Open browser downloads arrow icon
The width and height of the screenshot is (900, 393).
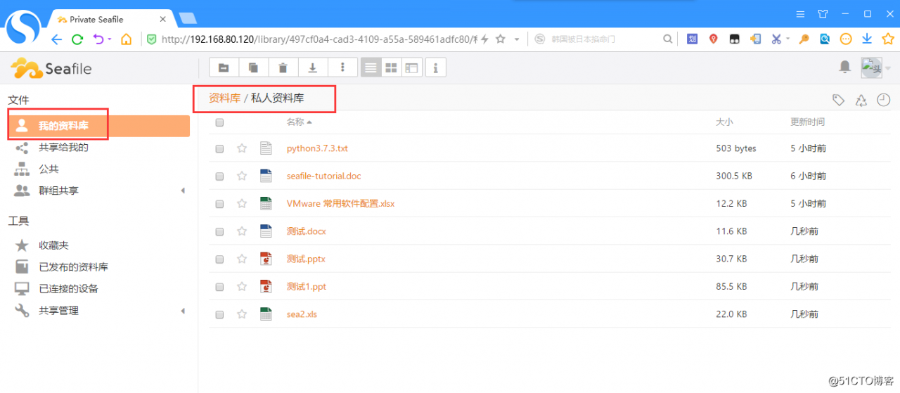[867, 39]
